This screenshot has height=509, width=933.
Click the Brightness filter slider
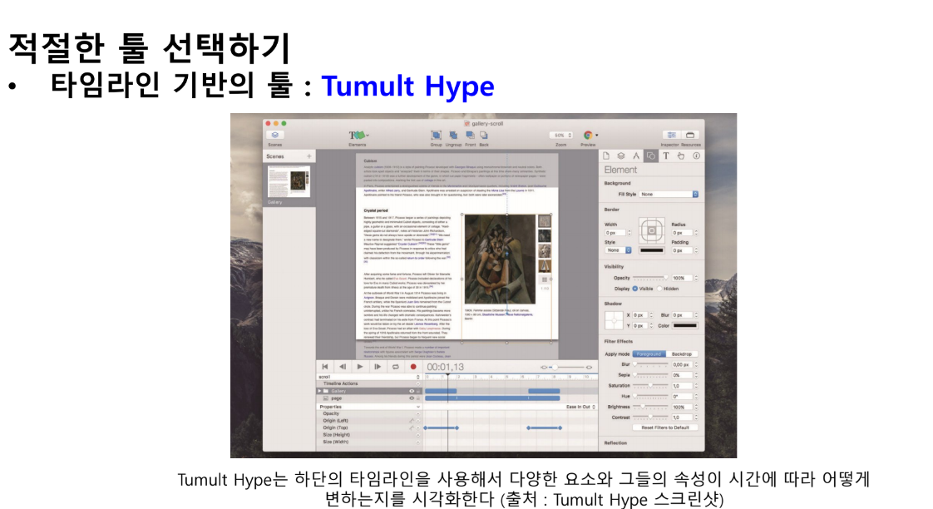[x=650, y=407]
